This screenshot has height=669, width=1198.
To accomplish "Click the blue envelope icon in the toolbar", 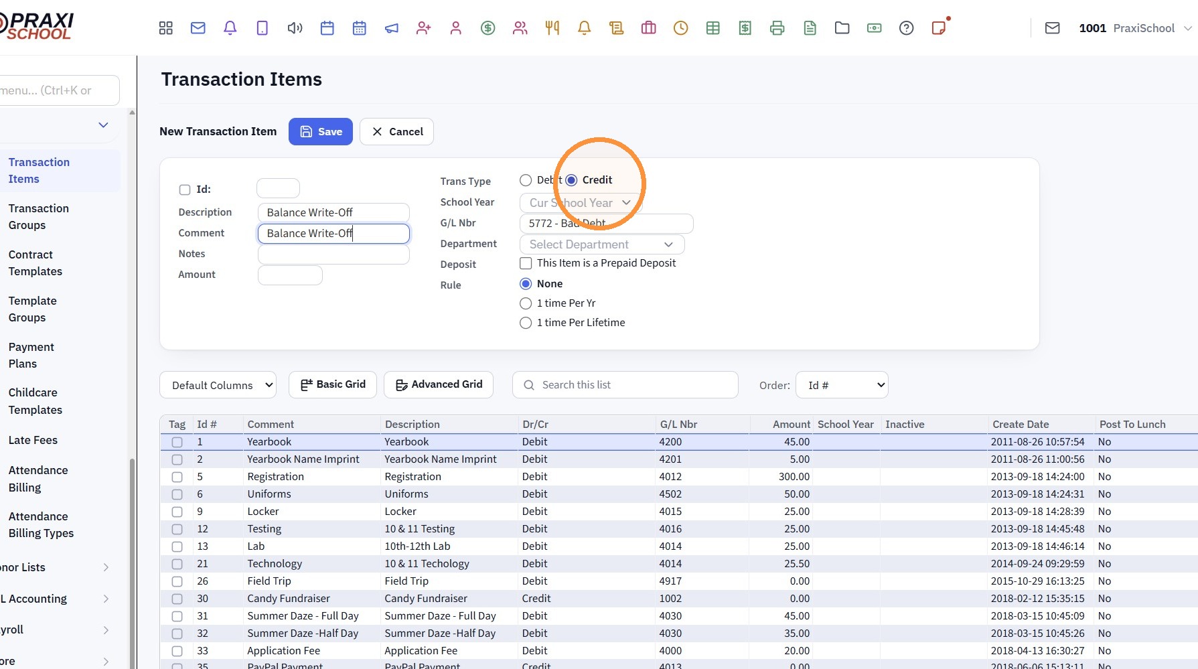I will (x=198, y=28).
